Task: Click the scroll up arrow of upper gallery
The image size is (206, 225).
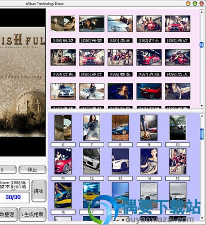Action: point(202,12)
